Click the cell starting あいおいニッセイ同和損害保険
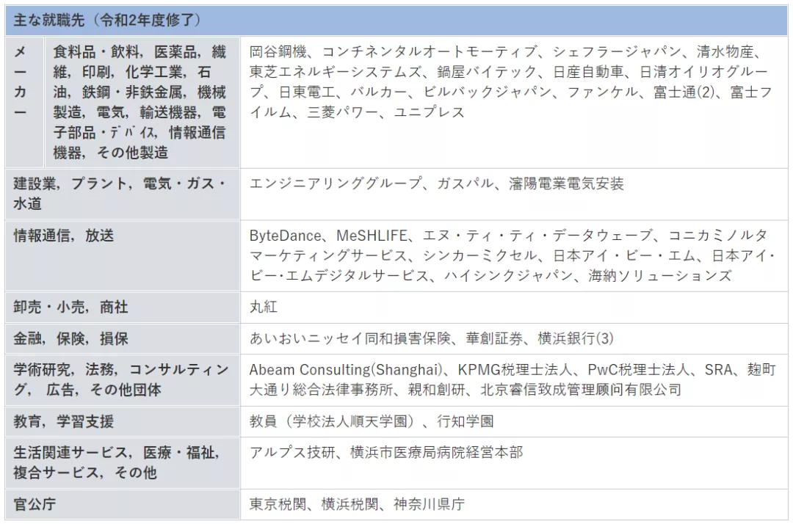 [514, 338]
